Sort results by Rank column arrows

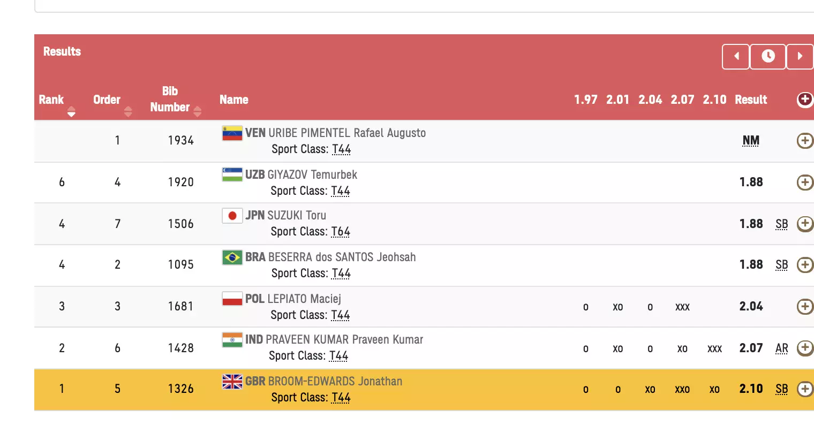pos(71,112)
